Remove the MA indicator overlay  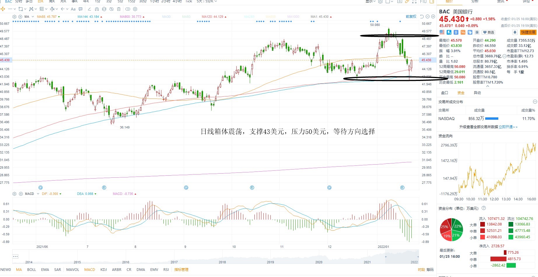tap(20, 17)
